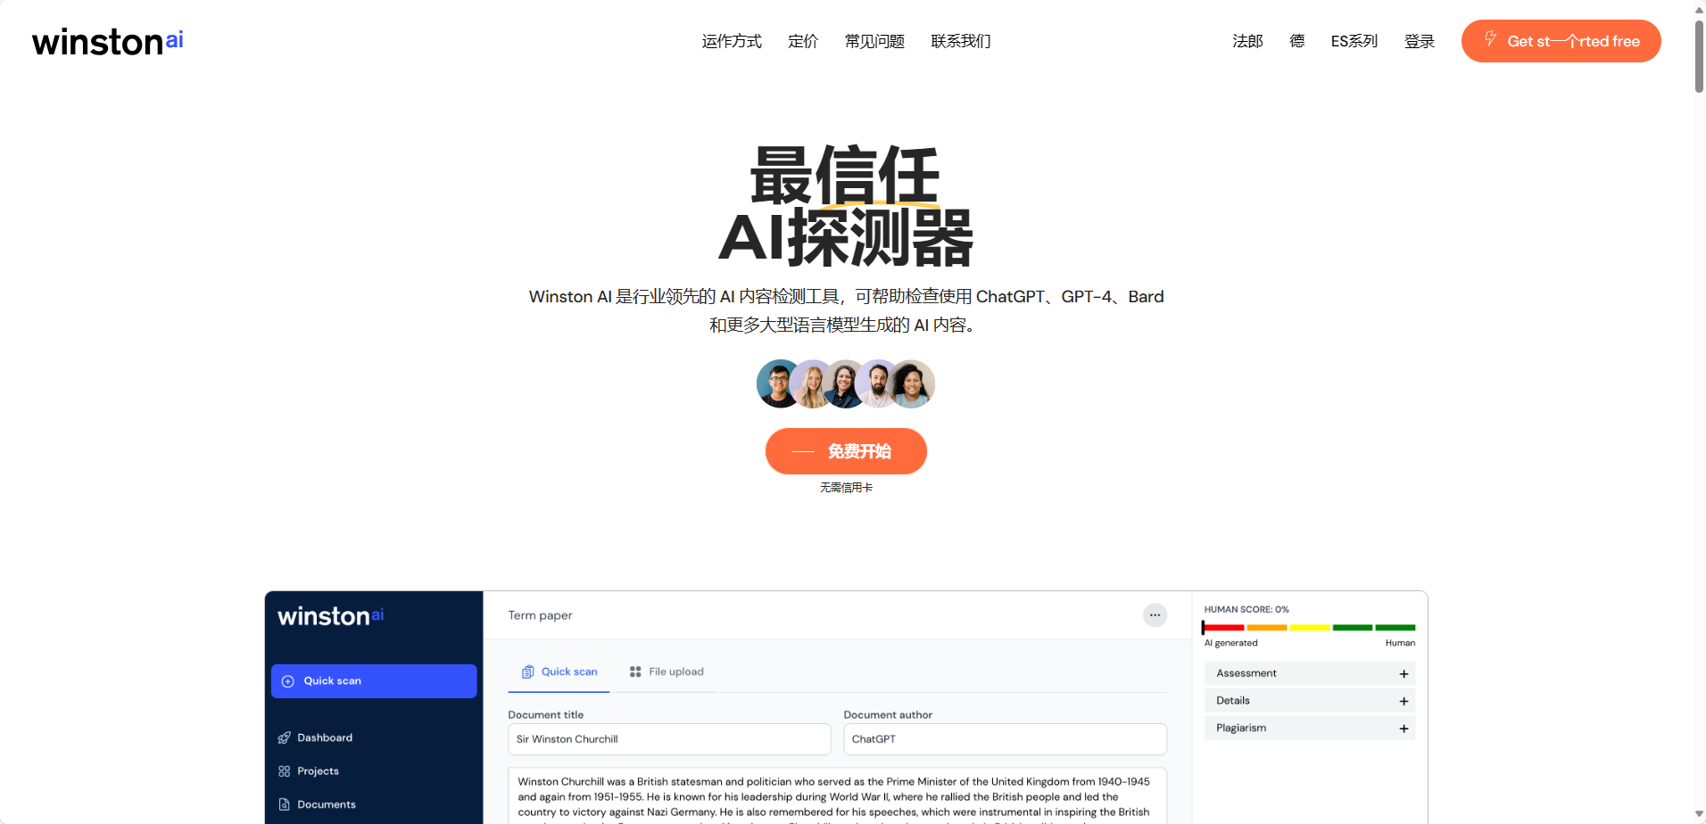Image resolution: width=1706 pixels, height=824 pixels.
Task: Select the rightmost woman avatar
Action: point(912,383)
